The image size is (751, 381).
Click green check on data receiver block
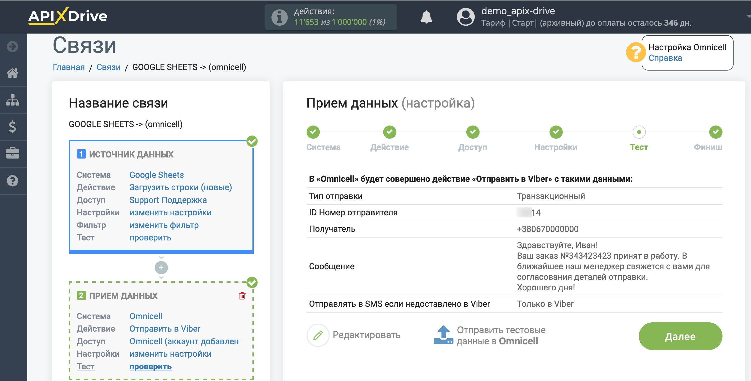(x=252, y=282)
